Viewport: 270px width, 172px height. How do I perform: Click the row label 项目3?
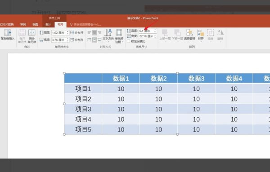pos(83,109)
